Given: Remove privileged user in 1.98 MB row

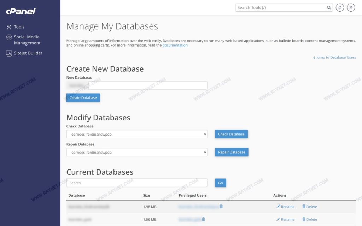Looking at the screenshot, I should tap(221, 206).
